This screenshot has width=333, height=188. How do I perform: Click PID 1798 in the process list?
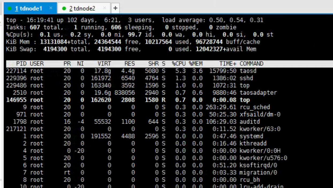click(x=20, y=122)
